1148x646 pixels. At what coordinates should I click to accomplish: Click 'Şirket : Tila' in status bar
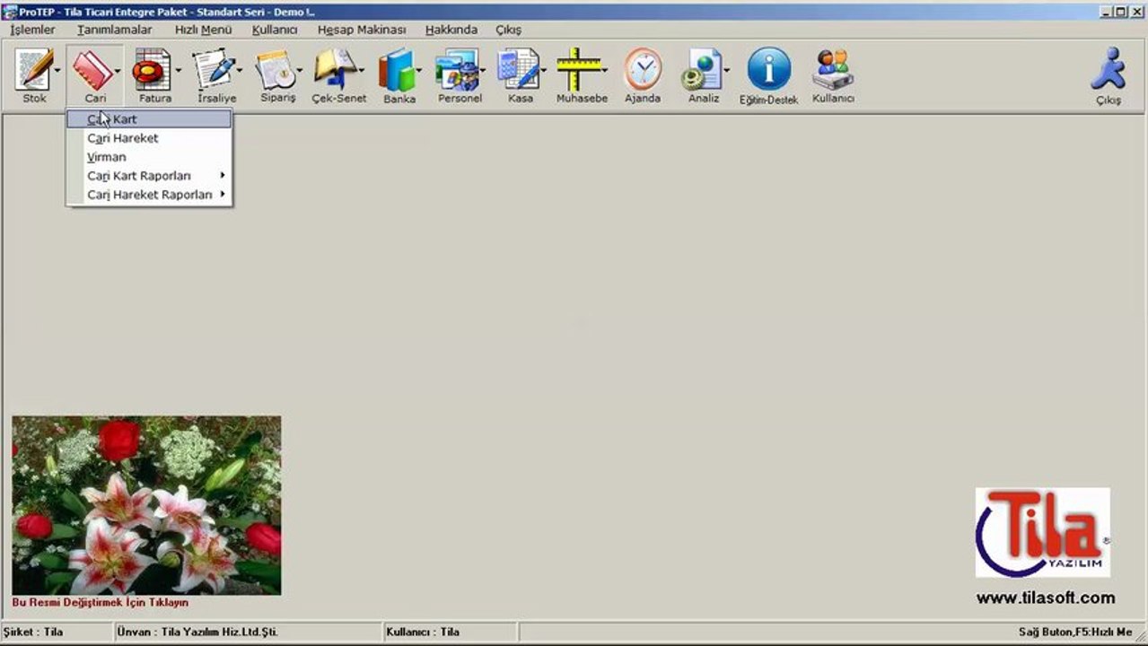coord(33,632)
